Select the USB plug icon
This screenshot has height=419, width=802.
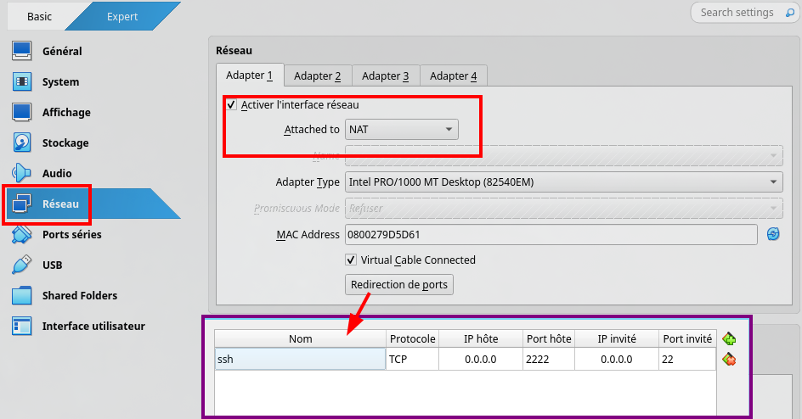coord(21,265)
